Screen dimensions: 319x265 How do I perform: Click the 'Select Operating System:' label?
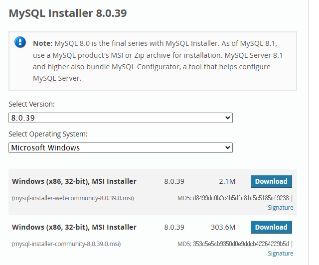tap(48, 134)
